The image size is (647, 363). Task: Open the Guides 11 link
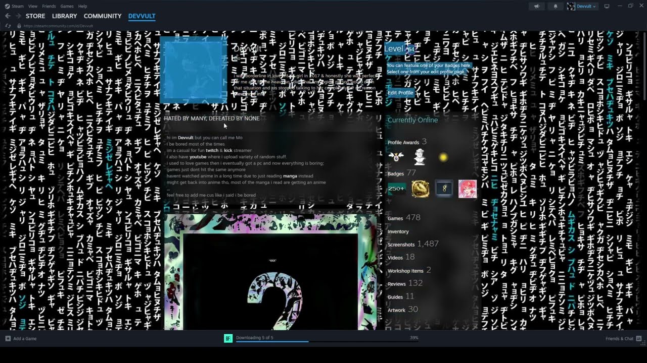[x=400, y=296]
